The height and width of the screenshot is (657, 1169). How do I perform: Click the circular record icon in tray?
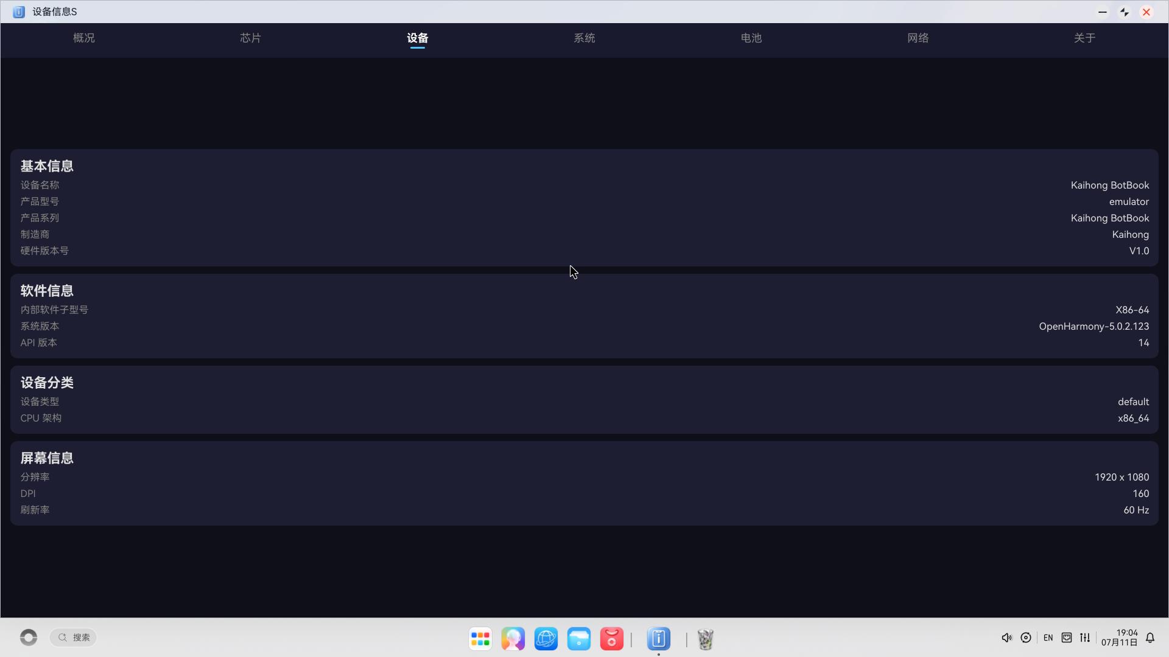[x=1026, y=638]
